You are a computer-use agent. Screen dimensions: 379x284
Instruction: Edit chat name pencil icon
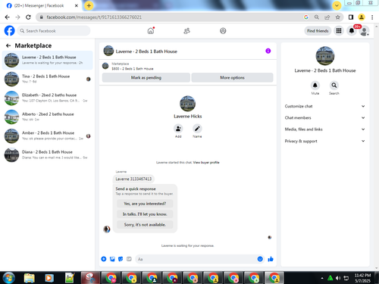click(x=197, y=129)
